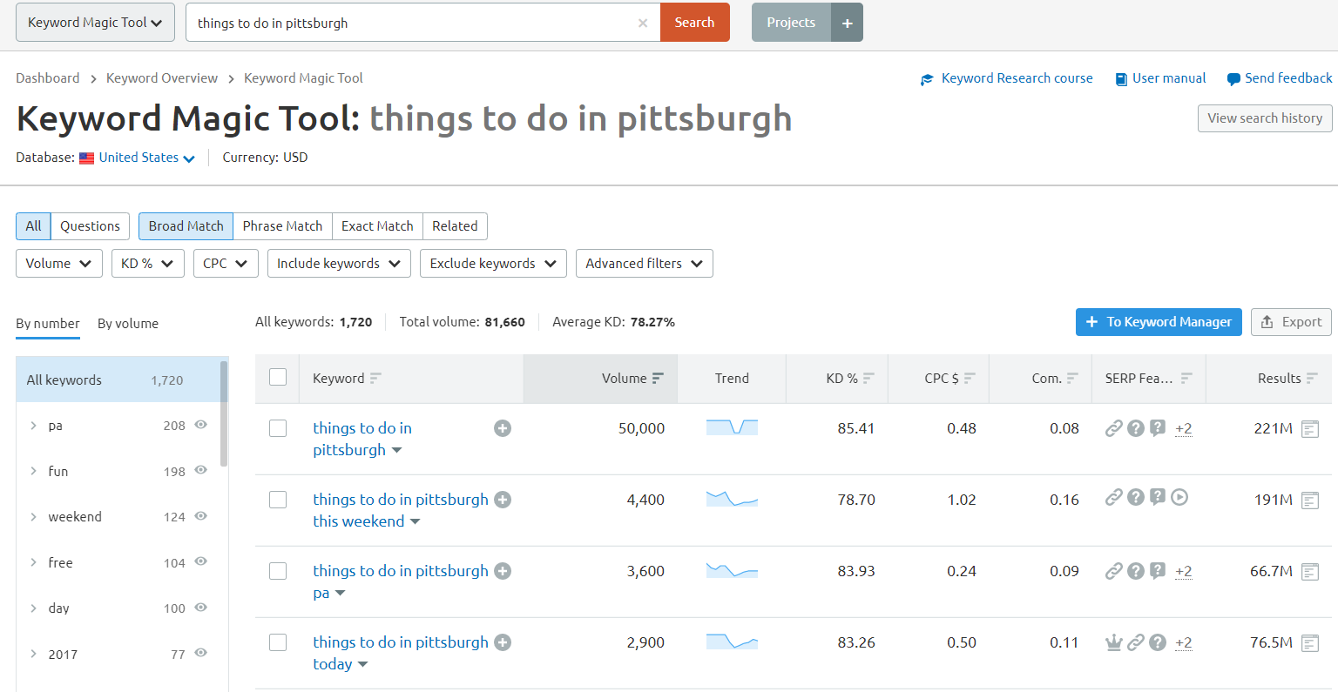Screen dimensions: 1338x692
Task: Check the box for 'things to do in pittsburgh pa'
Action: [278, 571]
